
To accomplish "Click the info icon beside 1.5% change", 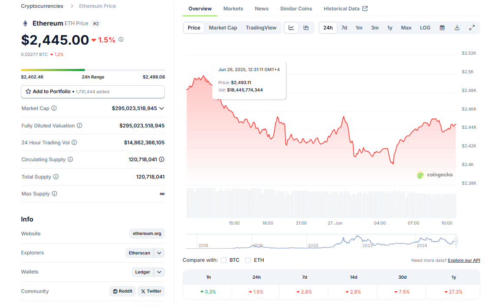I will click(121, 39).
